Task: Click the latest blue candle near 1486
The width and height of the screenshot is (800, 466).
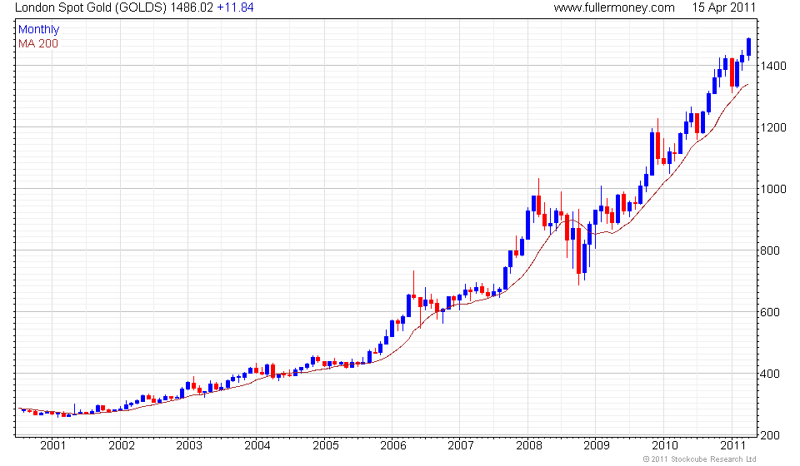Action: point(748,47)
